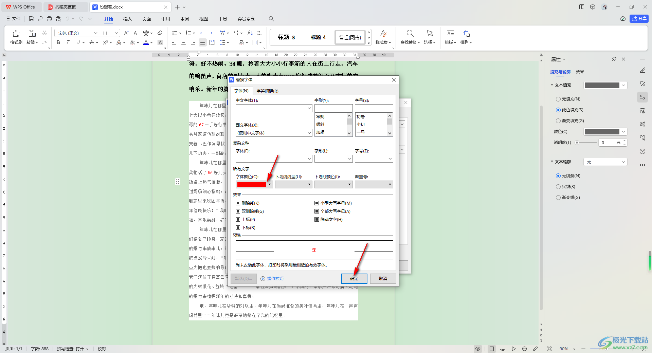Toggle the 下标(B) subscript checkbox
The height and width of the screenshot is (353, 652).
pyautogui.click(x=238, y=228)
